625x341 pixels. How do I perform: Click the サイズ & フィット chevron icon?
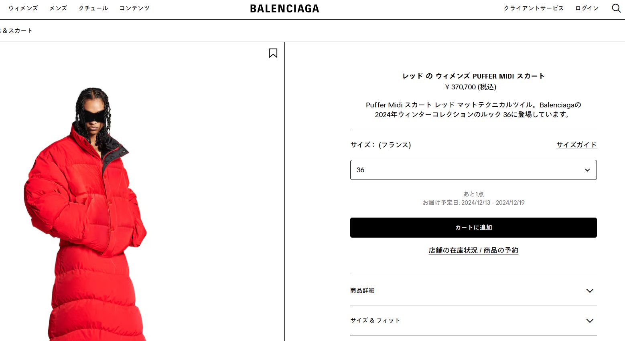590,321
